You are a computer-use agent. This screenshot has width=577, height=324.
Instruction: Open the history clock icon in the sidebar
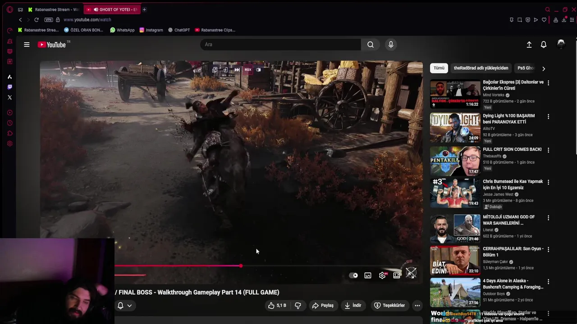(x=9, y=123)
